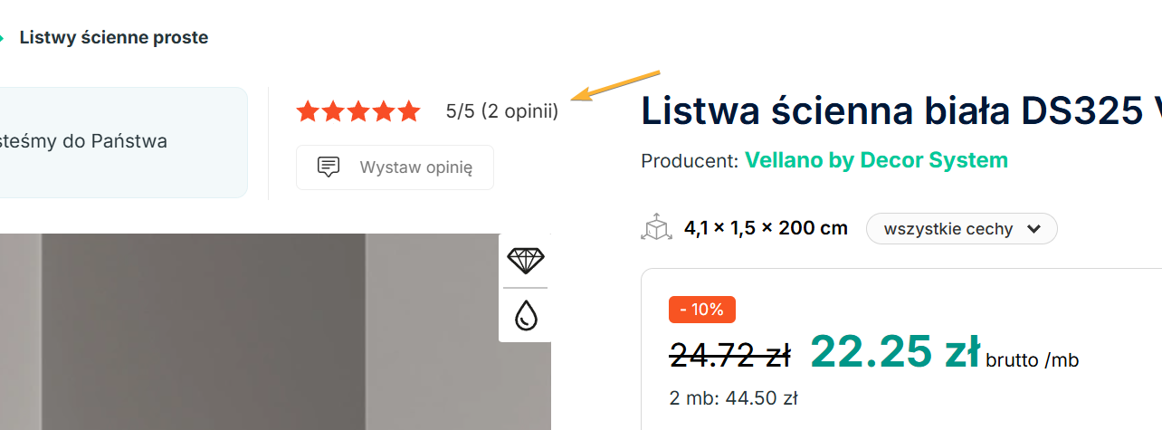Click the 3D box dimensions icon

pyautogui.click(x=655, y=228)
